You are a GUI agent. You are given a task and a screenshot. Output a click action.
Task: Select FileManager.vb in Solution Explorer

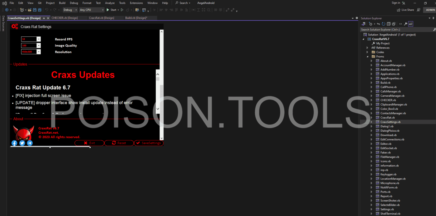(390, 157)
